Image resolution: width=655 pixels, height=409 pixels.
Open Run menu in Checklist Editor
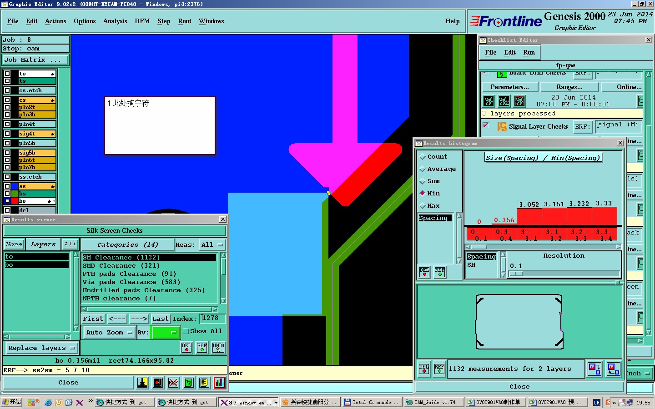(529, 53)
